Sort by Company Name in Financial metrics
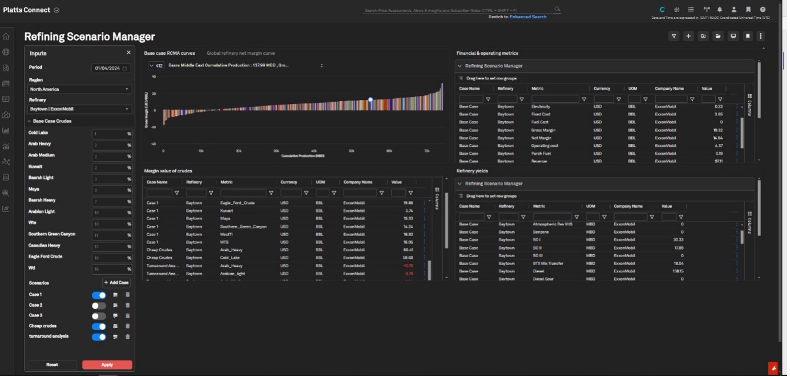 (x=669, y=89)
